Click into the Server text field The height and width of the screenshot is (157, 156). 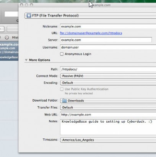pos(106,40)
